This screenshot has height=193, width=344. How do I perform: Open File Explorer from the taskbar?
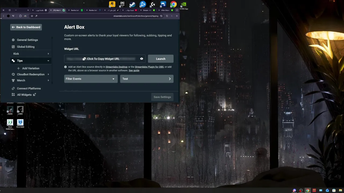coord(341,190)
